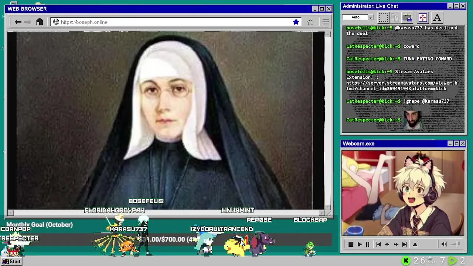Image resolution: width=473 pixels, height=266 pixels.
Task: Click the copy pages icon in Live Chat
Action: tap(395, 17)
